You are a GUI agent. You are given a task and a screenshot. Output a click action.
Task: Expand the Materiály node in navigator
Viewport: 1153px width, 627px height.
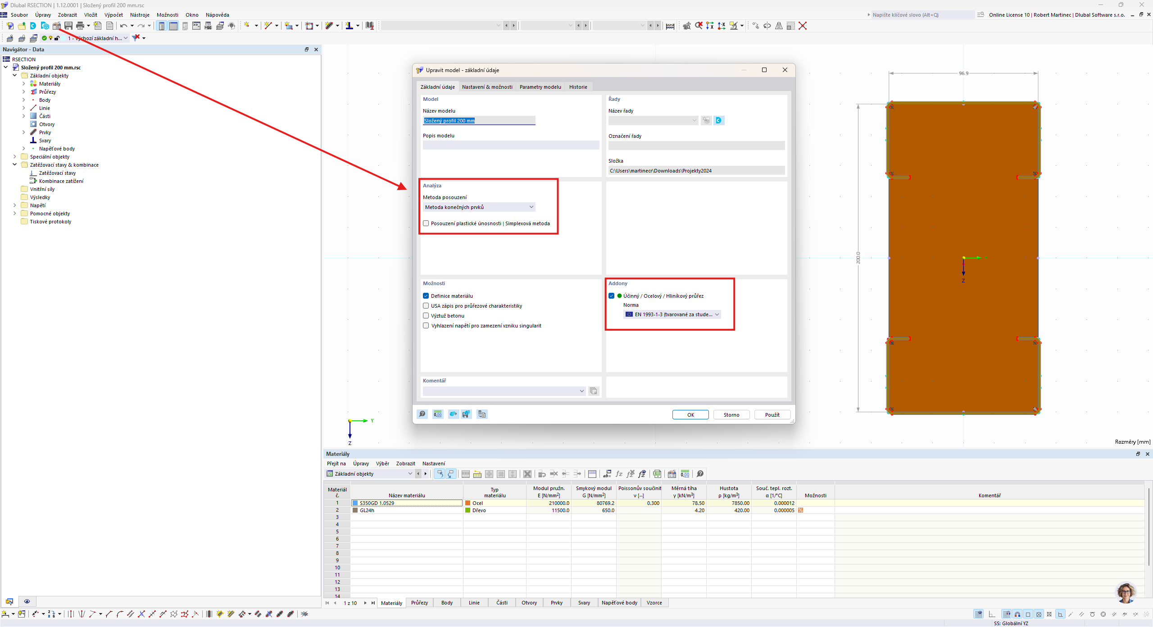click(x=24, y=84)
